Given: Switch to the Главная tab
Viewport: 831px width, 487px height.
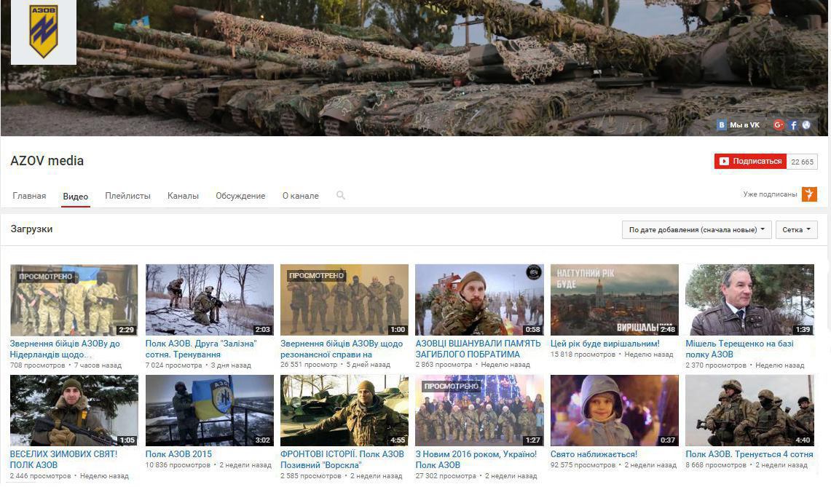Looking at the screenshot, I should click(x=29, y=196).
